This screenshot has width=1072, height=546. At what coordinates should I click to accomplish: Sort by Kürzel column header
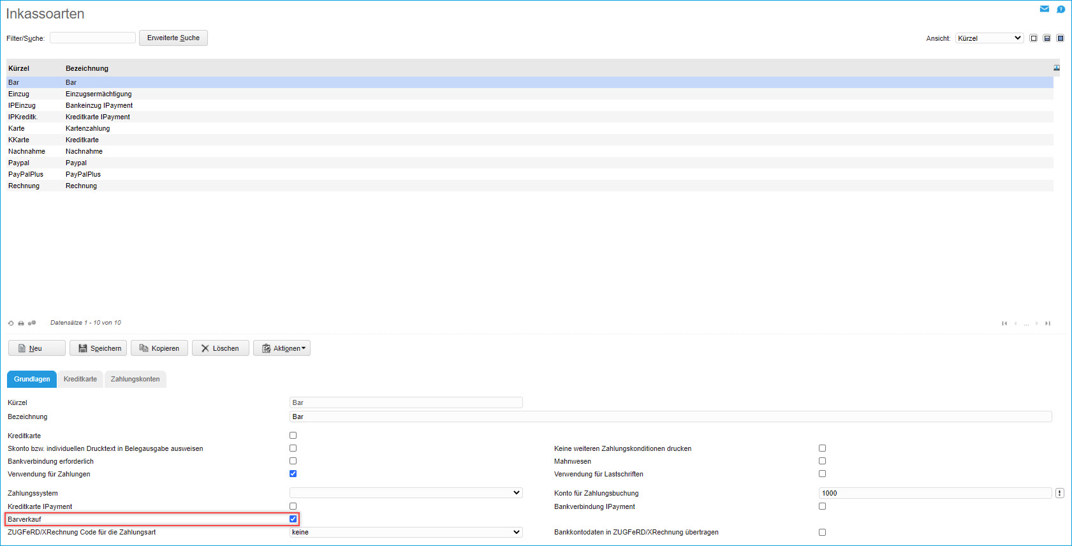(x=19, y=68)
